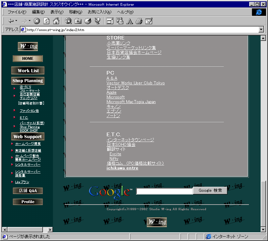Open the BOOK SHOP sidebar link

coord(29,131)
